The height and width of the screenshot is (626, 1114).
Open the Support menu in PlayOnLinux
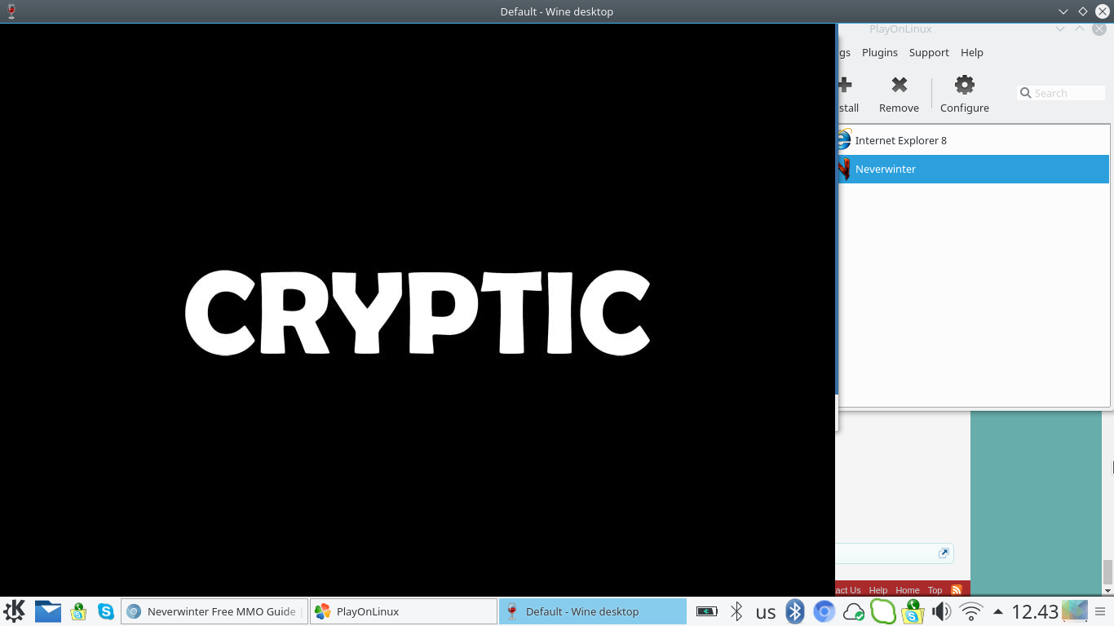click(929, 52)
